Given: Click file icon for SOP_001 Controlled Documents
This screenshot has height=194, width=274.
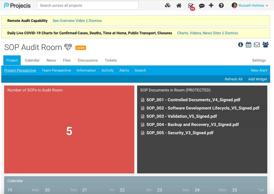Looking at the screenshot, I should click(x=142, y=100).
